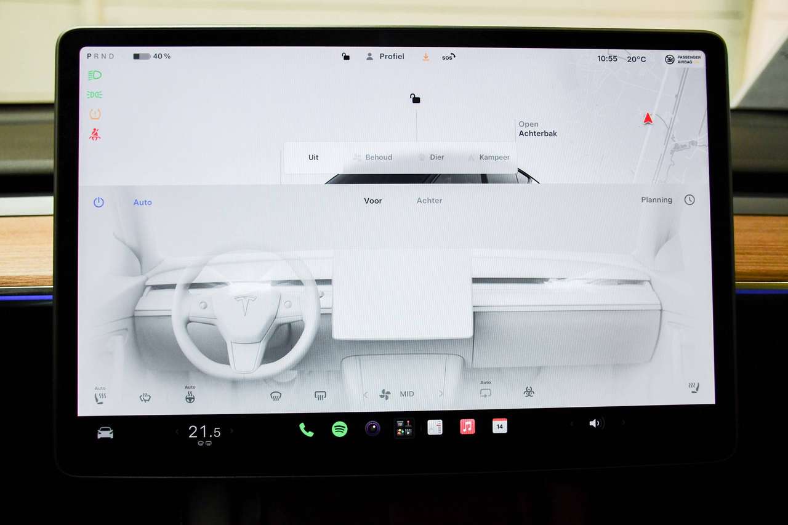Viewport: 788px width, 525px height.
Task: Tap the software download arrow icon
Action: pyautogui.click(x=425, y=57)
